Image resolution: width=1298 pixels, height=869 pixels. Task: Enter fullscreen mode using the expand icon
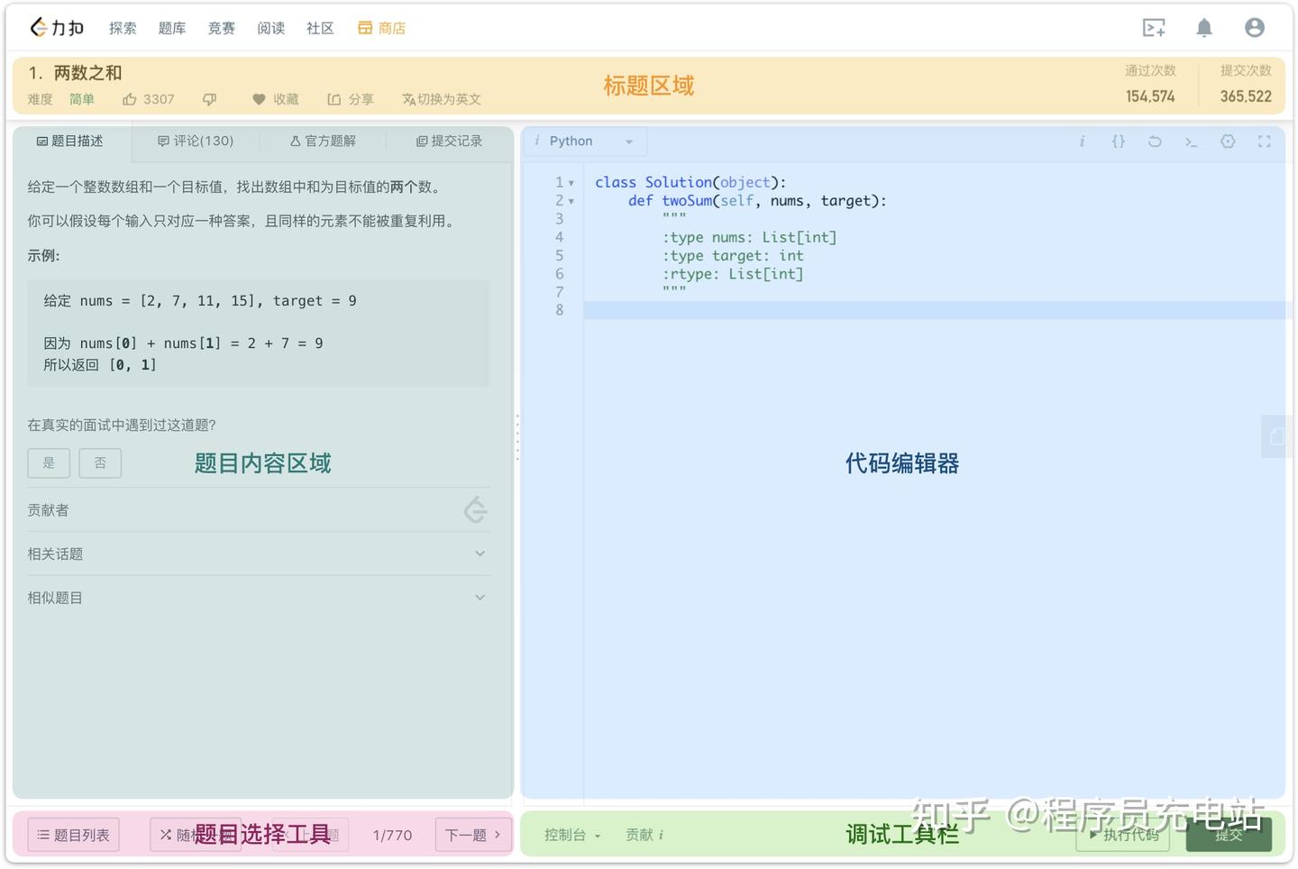[1265, 142]
